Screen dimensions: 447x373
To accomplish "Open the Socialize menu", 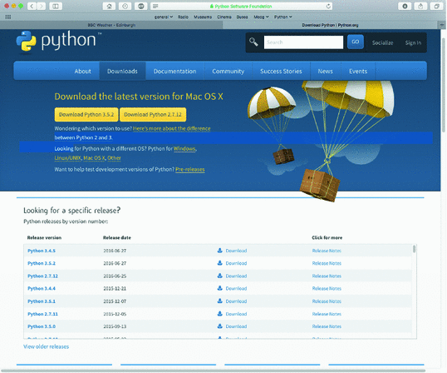I will pos(382,42).
